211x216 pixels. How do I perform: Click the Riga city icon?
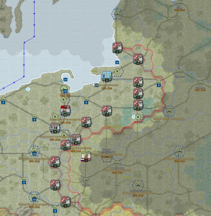[x=179, y=3]
